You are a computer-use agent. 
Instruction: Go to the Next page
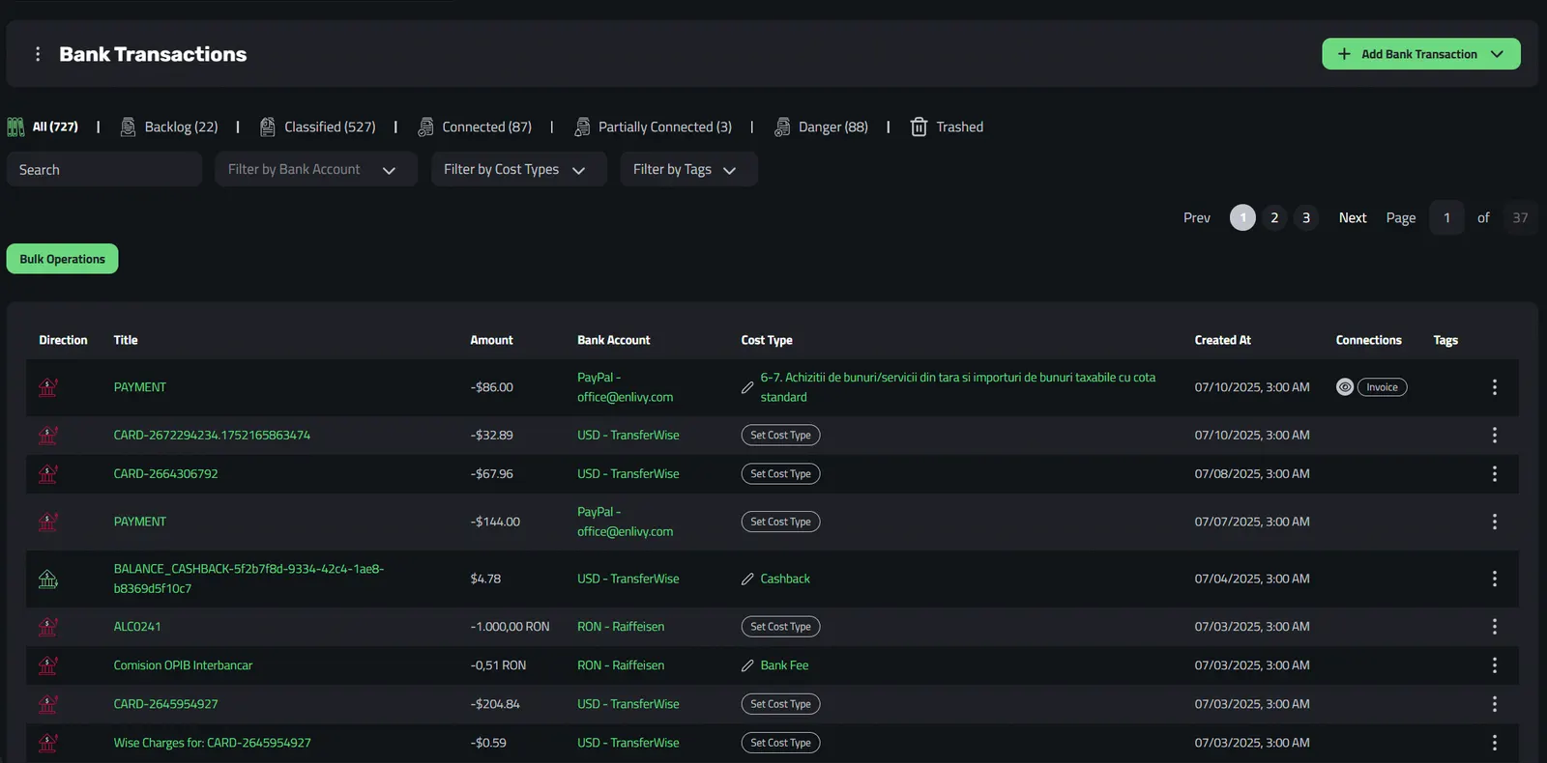click(x=1353, y=217)
